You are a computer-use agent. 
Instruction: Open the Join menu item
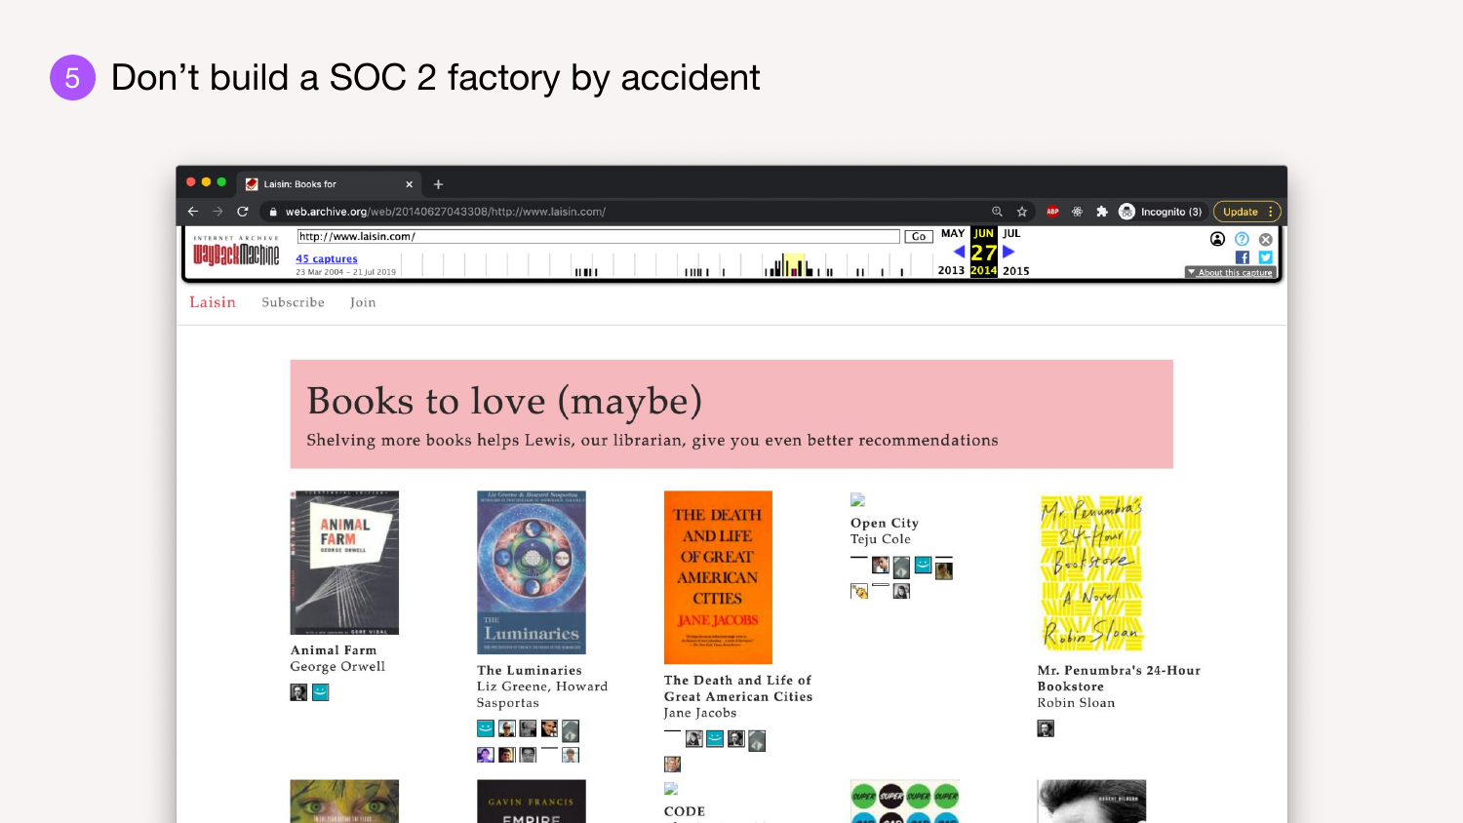[x=363, y=302]
